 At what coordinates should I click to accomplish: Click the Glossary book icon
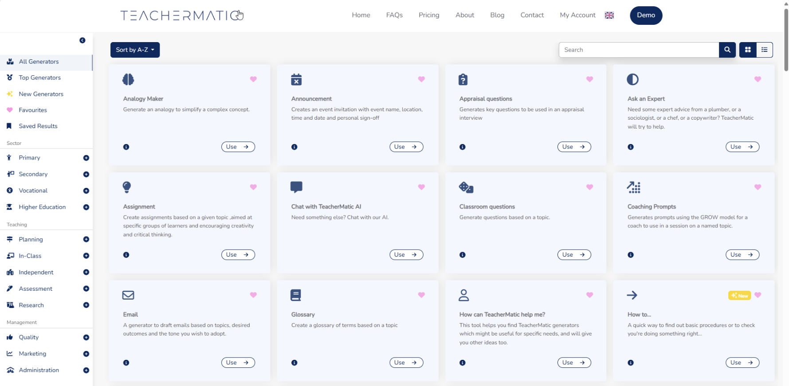pyautogui.click(x=296, y=295)
